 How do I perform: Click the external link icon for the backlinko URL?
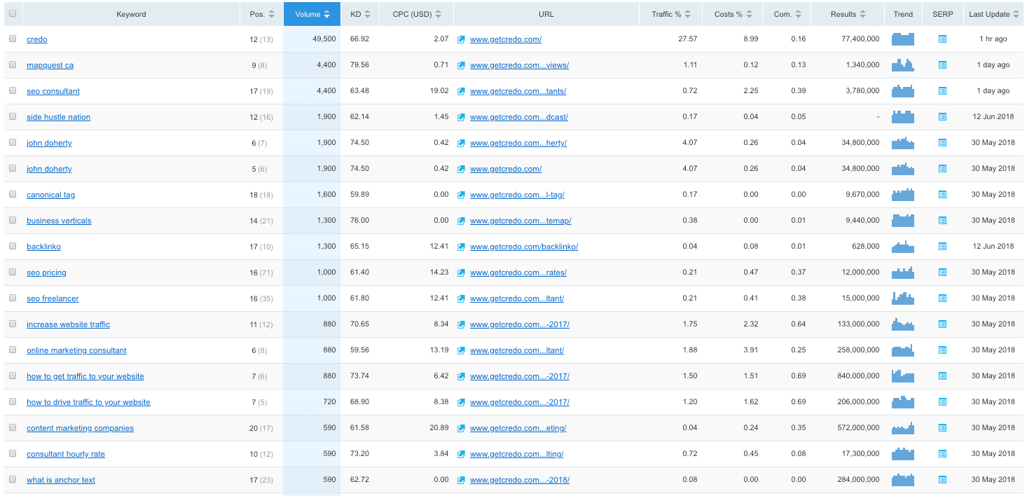(461, 246)
